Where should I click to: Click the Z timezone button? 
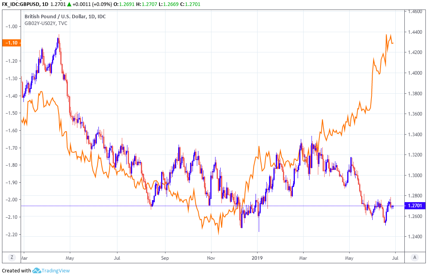pos(12,257)
